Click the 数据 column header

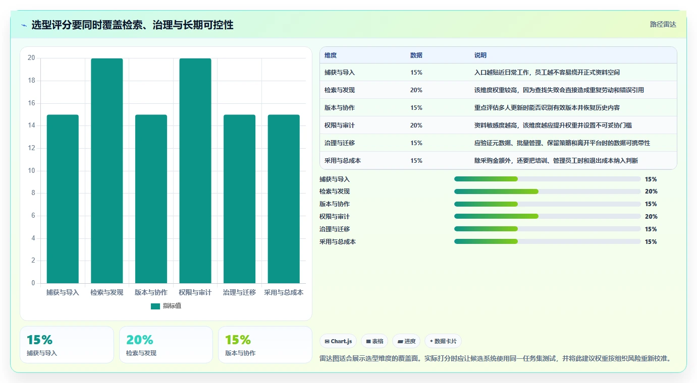point(416,55)
